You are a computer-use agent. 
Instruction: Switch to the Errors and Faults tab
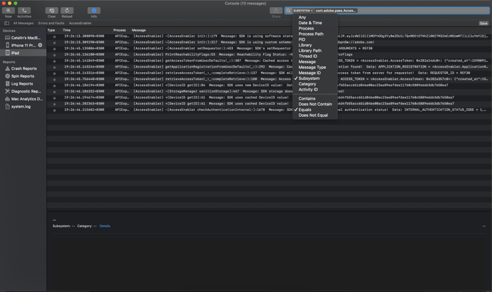(x=51, y=23)
